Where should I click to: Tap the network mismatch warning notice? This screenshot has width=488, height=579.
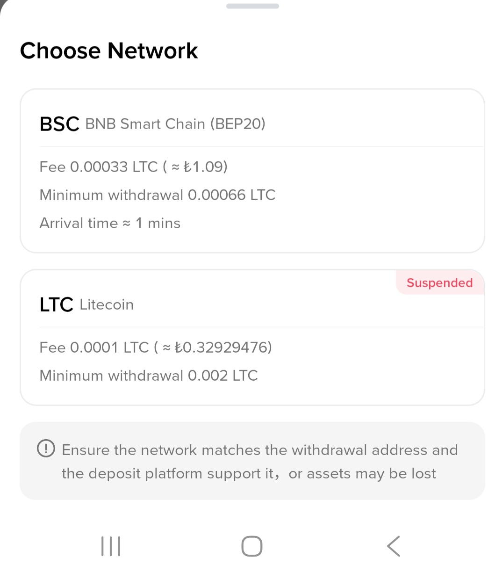252,461
